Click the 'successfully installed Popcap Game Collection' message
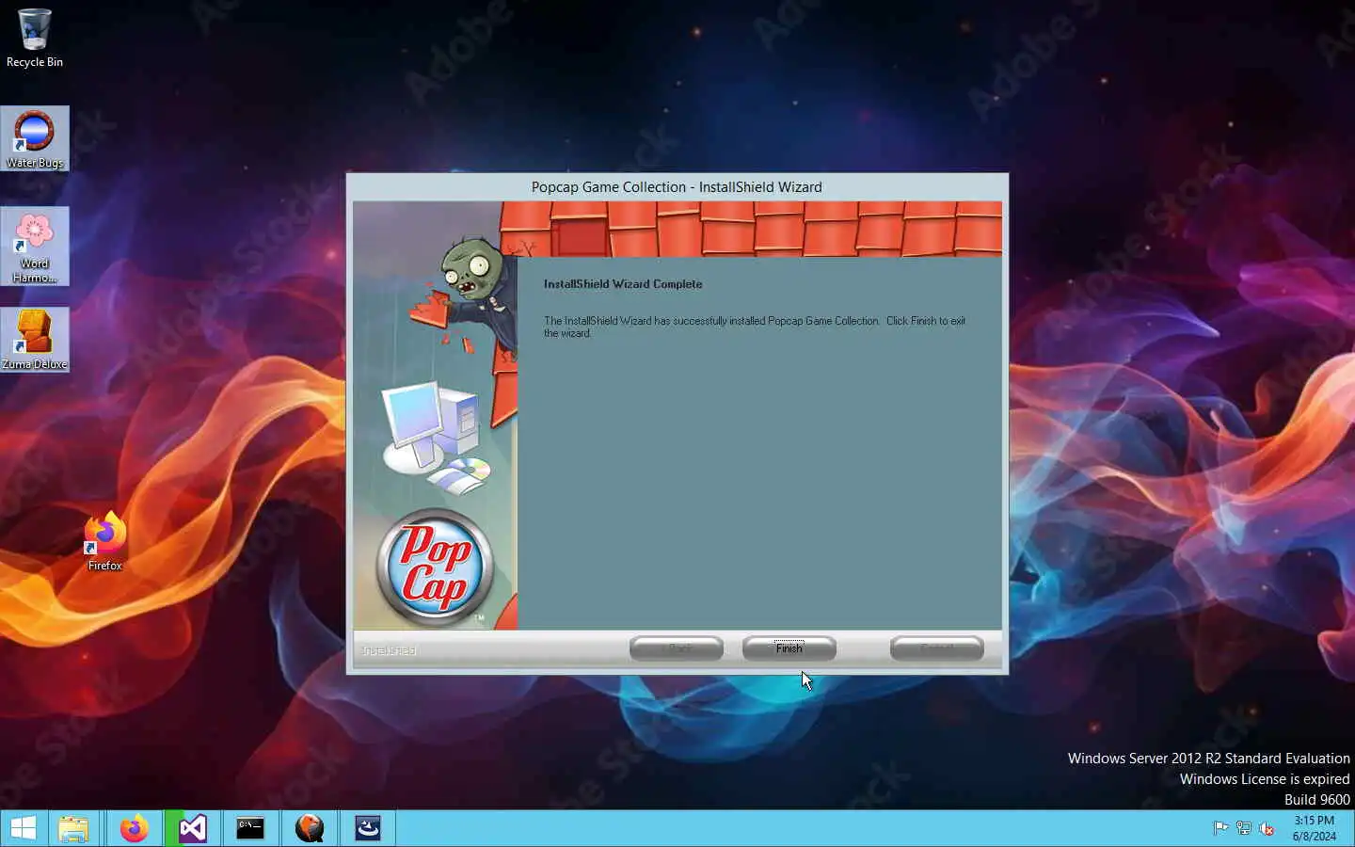Screen dimensions: 1355x847 tap(755, 327)
